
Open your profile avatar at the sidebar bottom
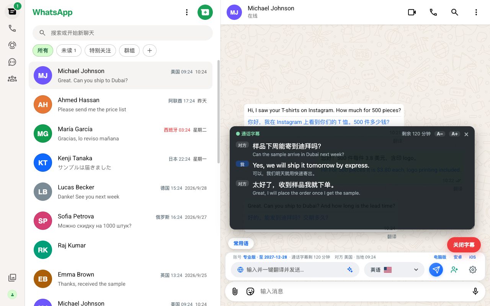(x=12, y=295)
